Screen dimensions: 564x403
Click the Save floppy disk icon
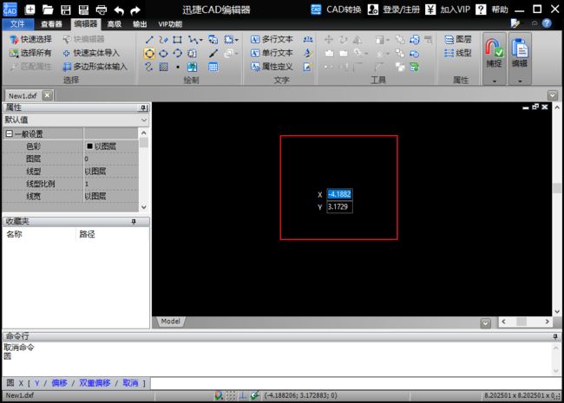(66, 10)
